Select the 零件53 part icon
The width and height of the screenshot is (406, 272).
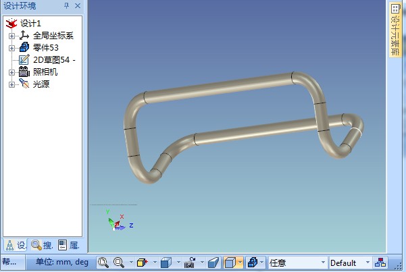(24, 47)
